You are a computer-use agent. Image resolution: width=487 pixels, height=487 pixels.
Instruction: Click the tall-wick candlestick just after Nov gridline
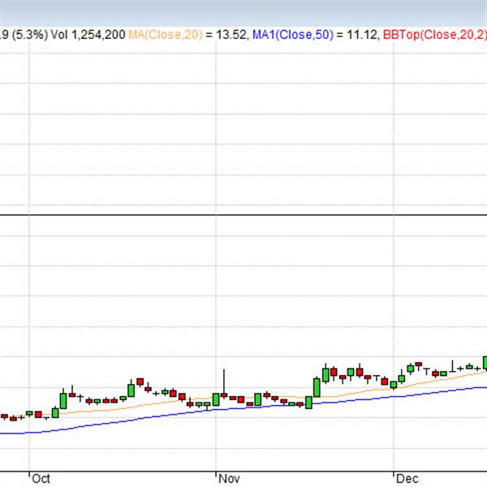coord(224,384)
